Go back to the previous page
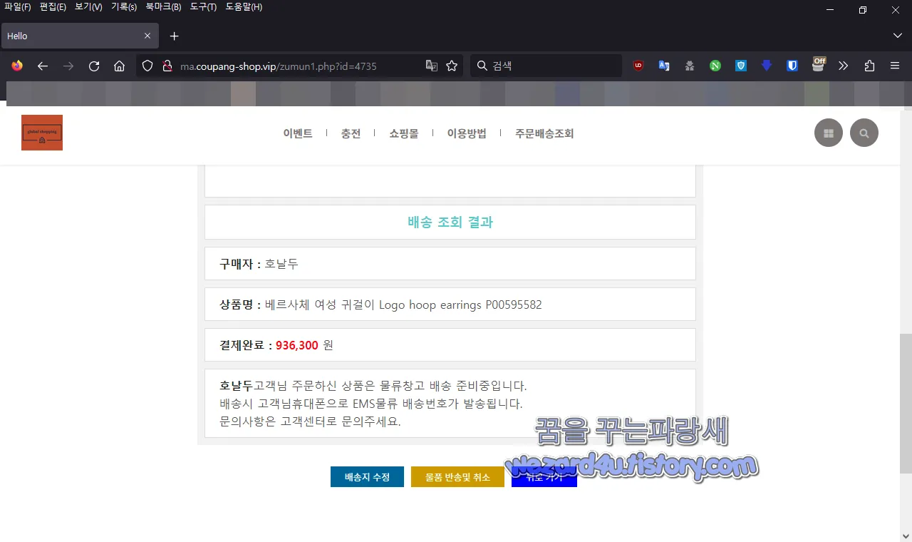The height and width of the screenshot is (542, 912). [x=43, y=66]
